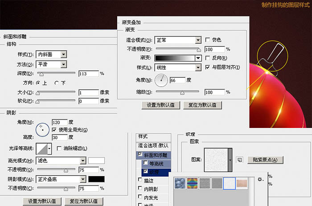This screenshot has height=206, width=312.
Task: Click the 缩放 slider handle
Action: click(182, 93)
